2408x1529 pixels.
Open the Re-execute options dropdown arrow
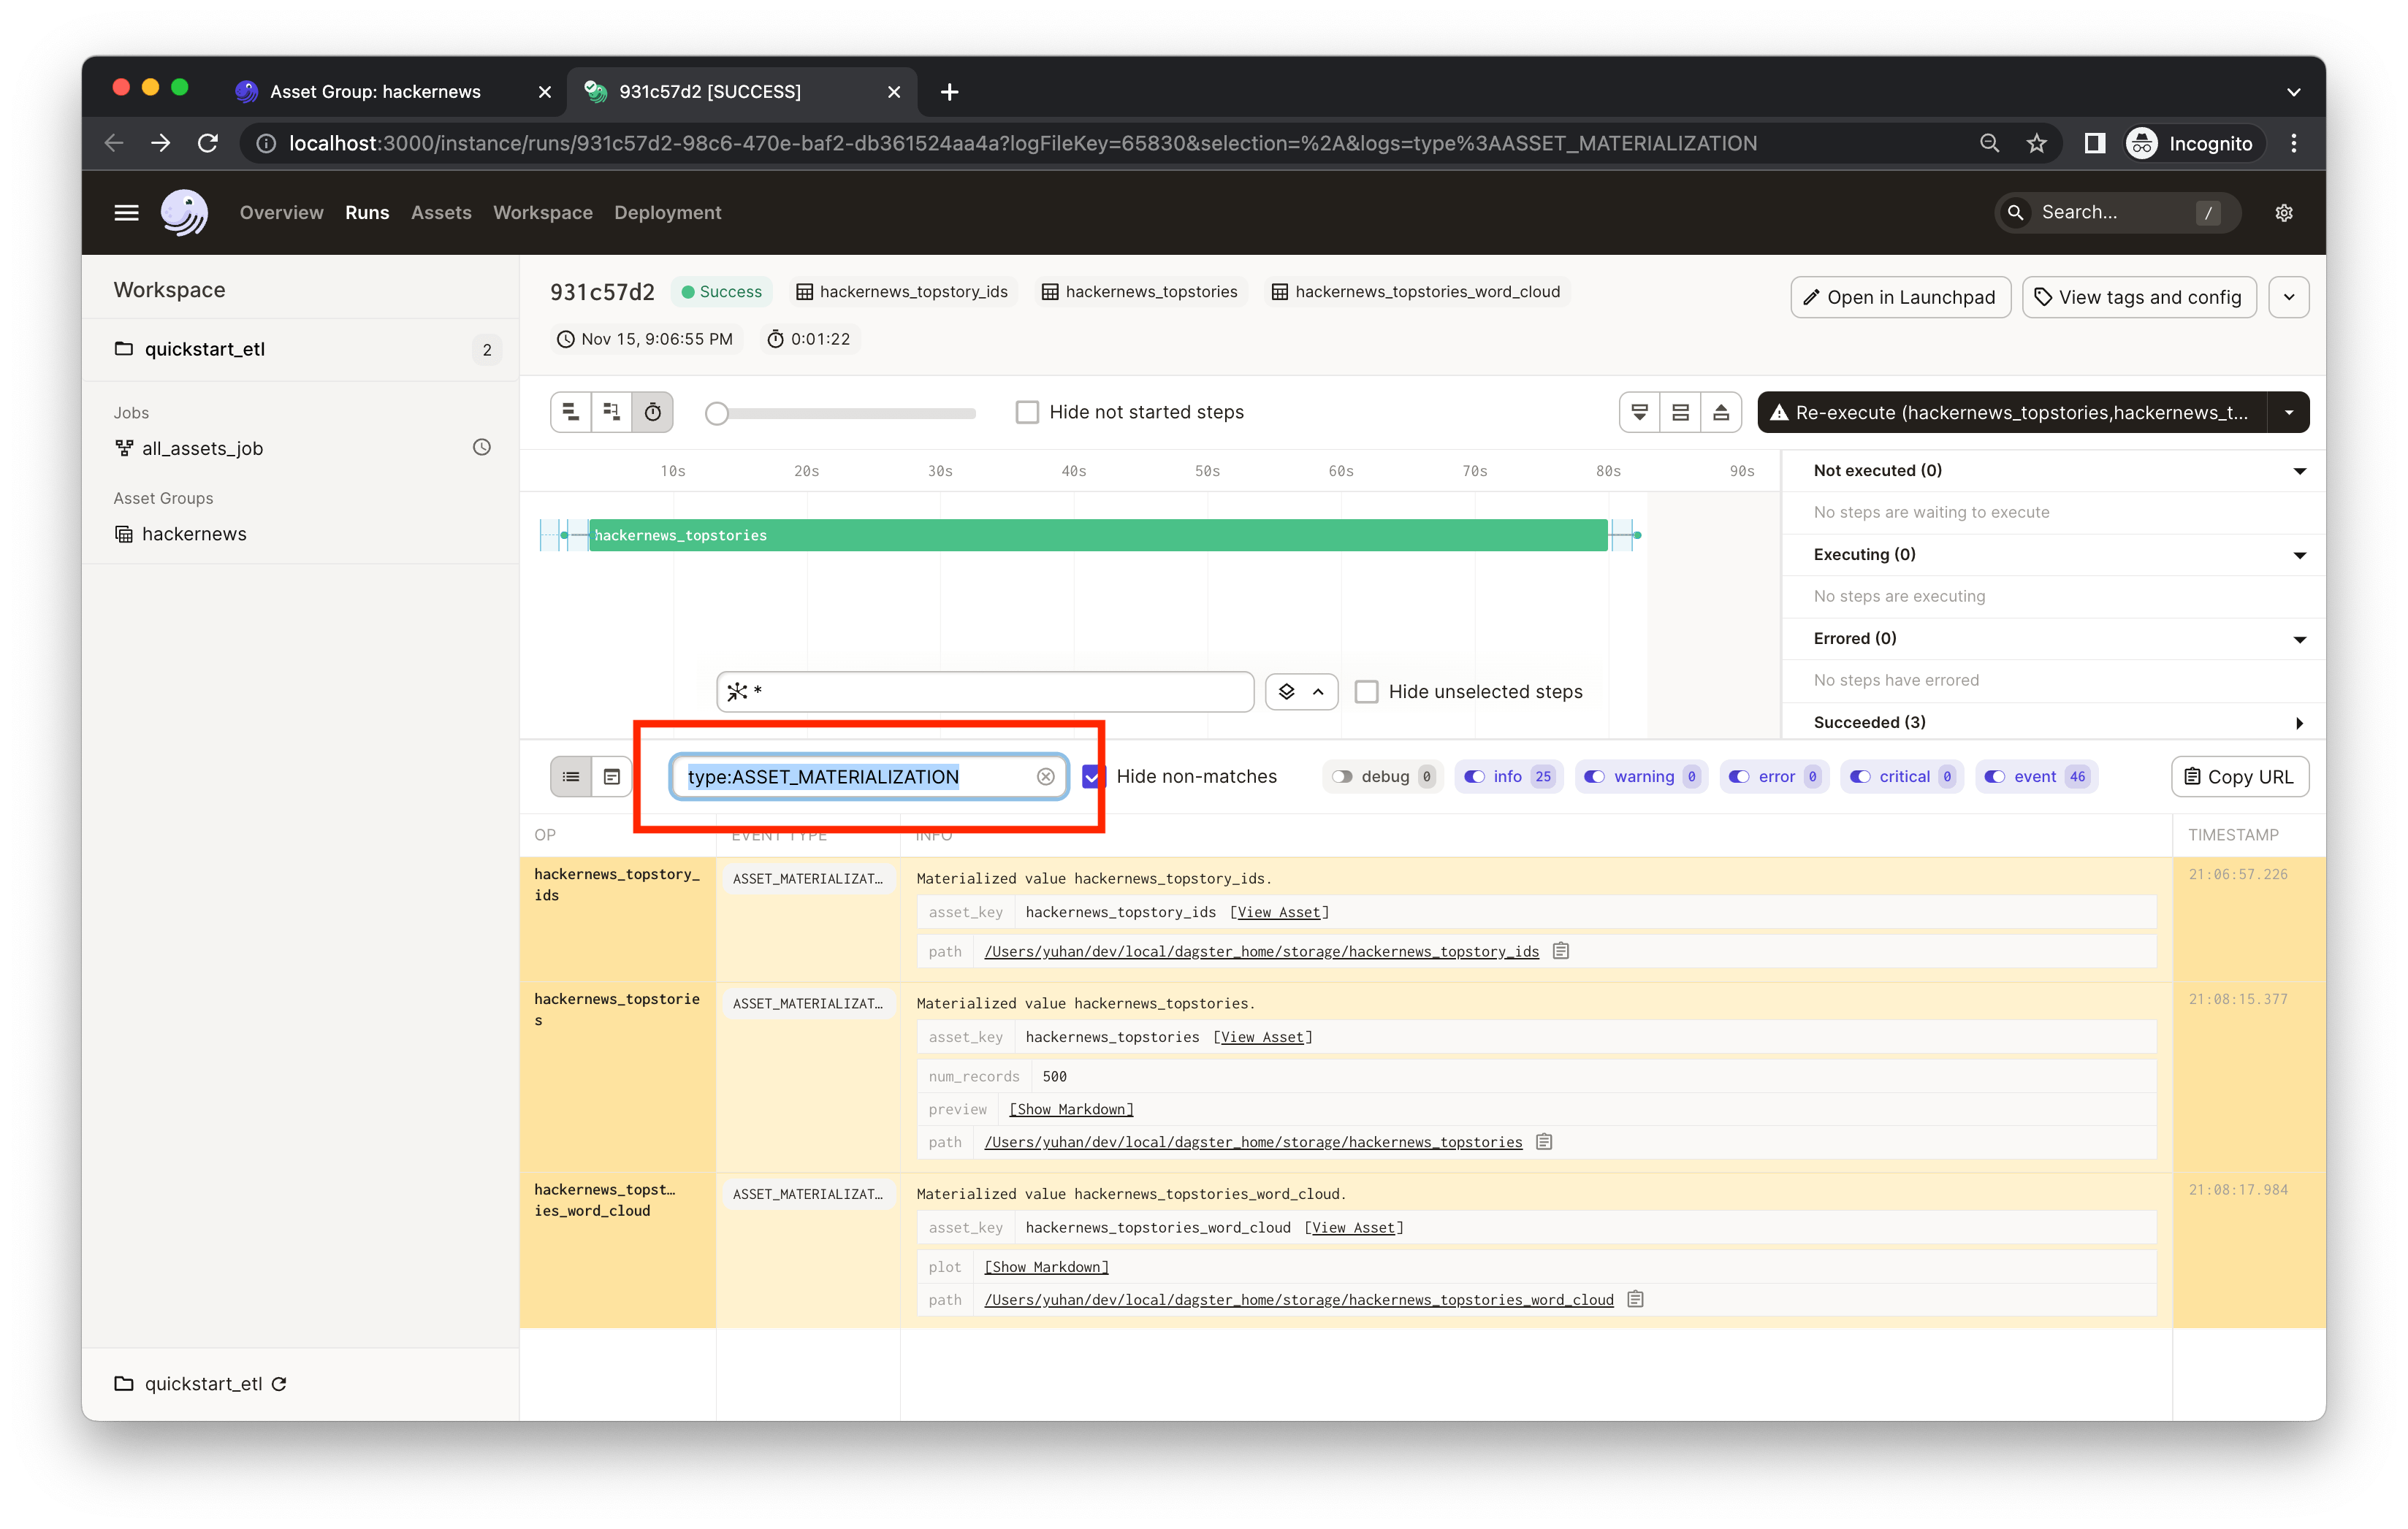coord(2289,412)
